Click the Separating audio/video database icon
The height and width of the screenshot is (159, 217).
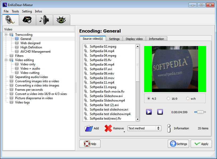(11, 77)
